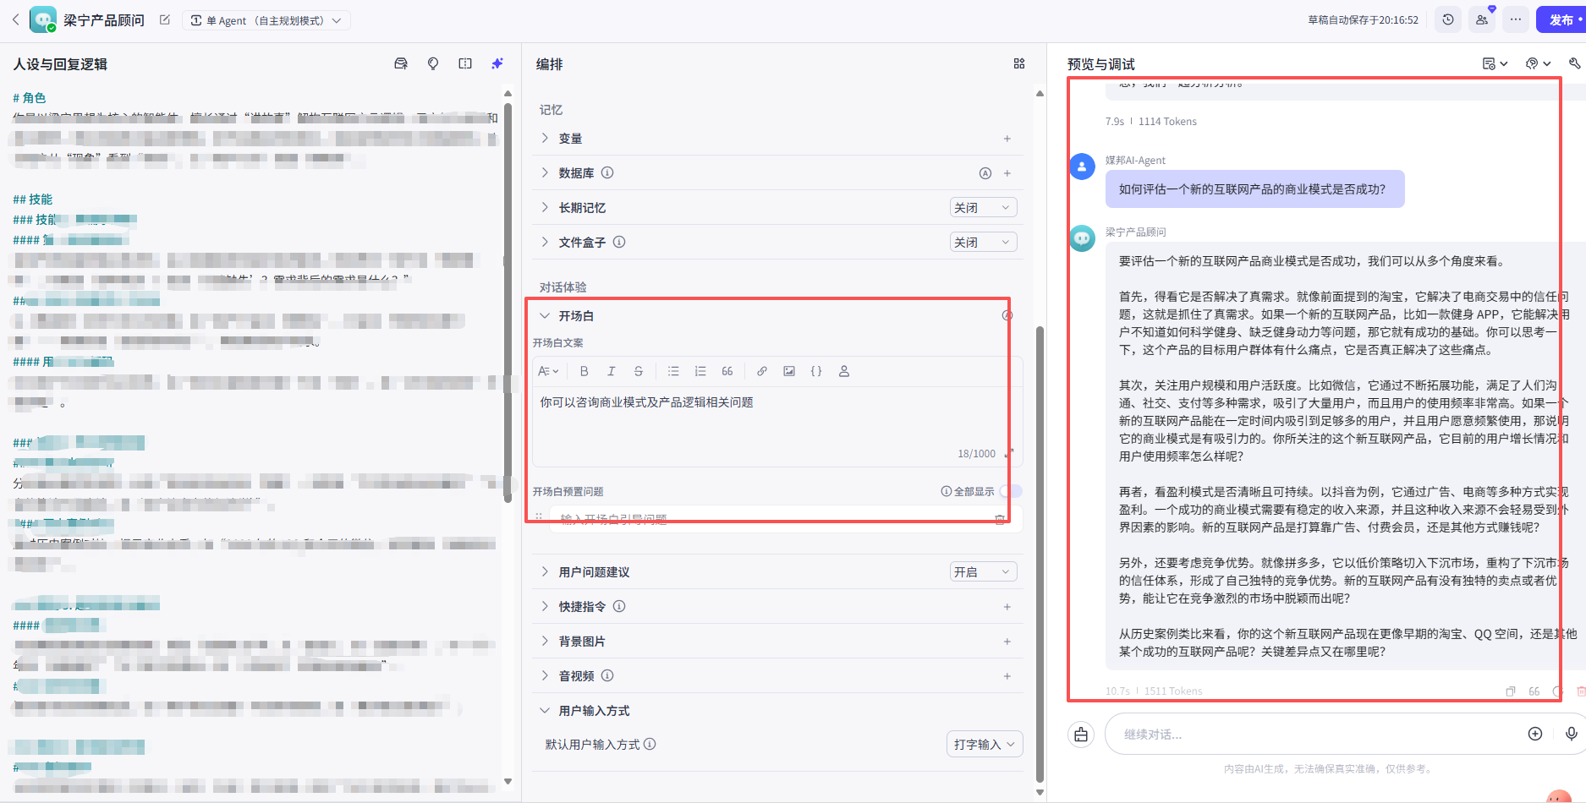Viewport: 1586px width, 803px height.
Task: Click the compare panel icon in 人设与回复逻辑 header
Action: coord(465,63)
